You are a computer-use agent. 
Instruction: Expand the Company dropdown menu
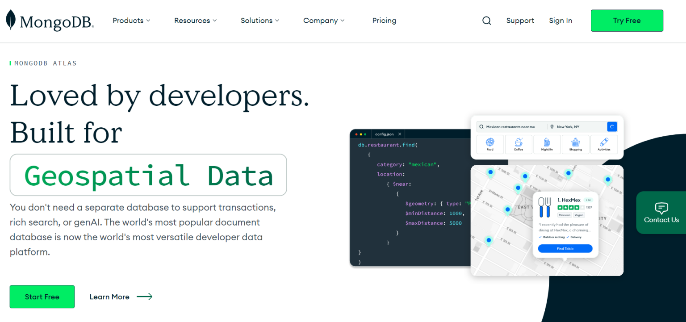coord(324,21)
